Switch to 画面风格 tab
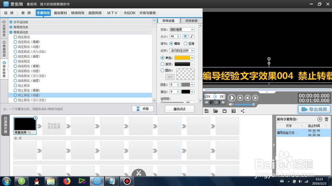This screenshot has width=332, height=186. pyautogui.click(x=95, y=13)
